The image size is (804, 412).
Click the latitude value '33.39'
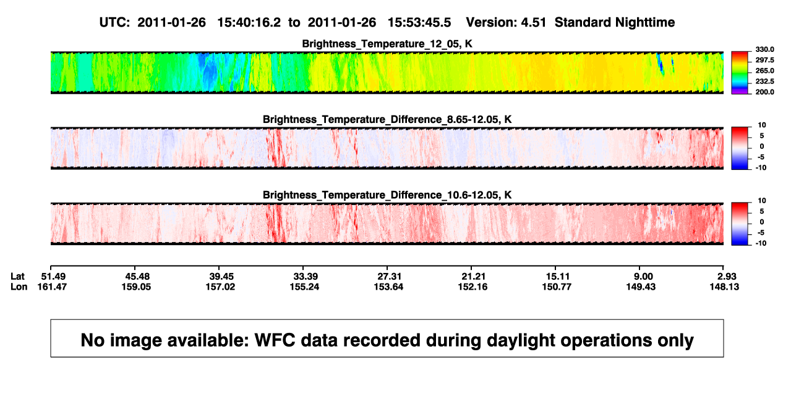(306, 275)
